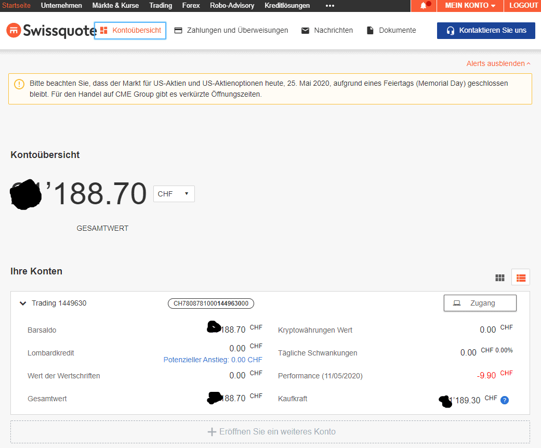This screenshot has height=448, width=541.
Task: Open Zahlungen und Überweisungen tab
Action: [x=231, y=31]
